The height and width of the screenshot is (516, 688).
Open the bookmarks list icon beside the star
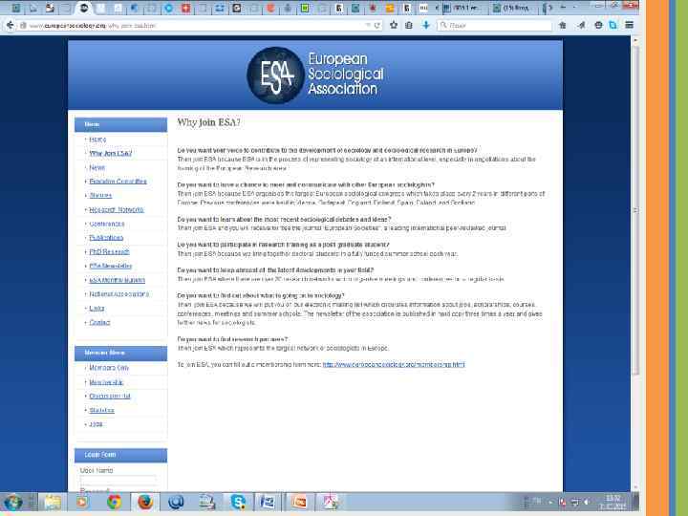(x=409, y=25)
